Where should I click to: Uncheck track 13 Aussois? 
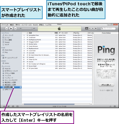[27, 62]
